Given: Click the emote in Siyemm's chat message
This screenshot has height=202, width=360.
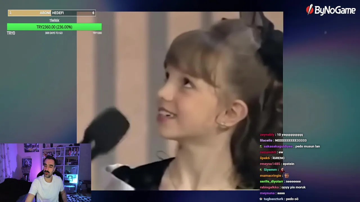Looking at the screenshot, I should pos(282,170).
